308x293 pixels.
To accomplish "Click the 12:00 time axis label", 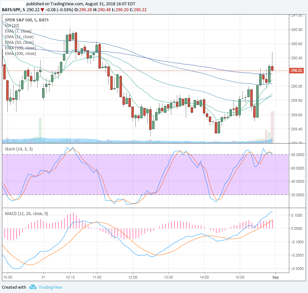I will point(133,277).
